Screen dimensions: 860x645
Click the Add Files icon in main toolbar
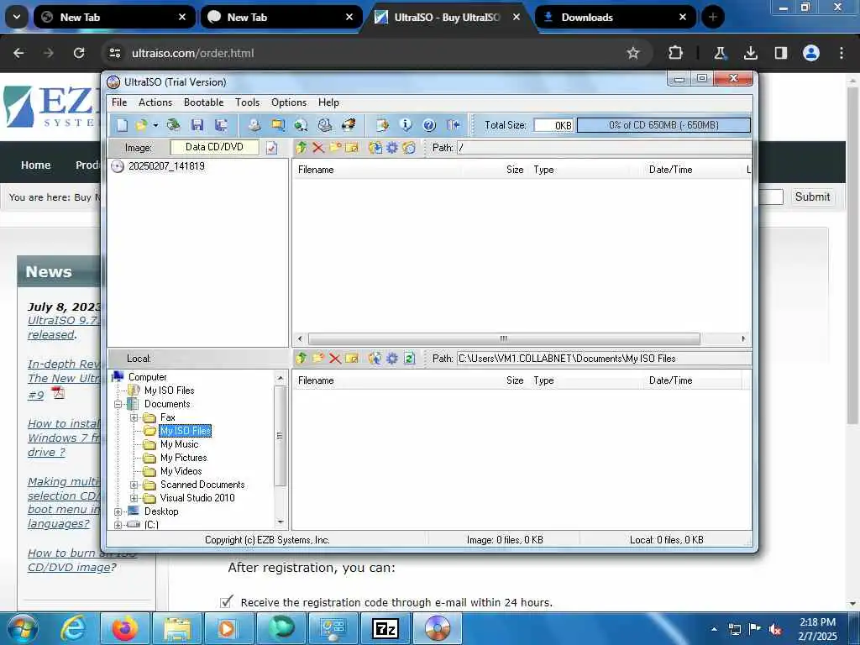pyautogui.click(x=382, y=125)
